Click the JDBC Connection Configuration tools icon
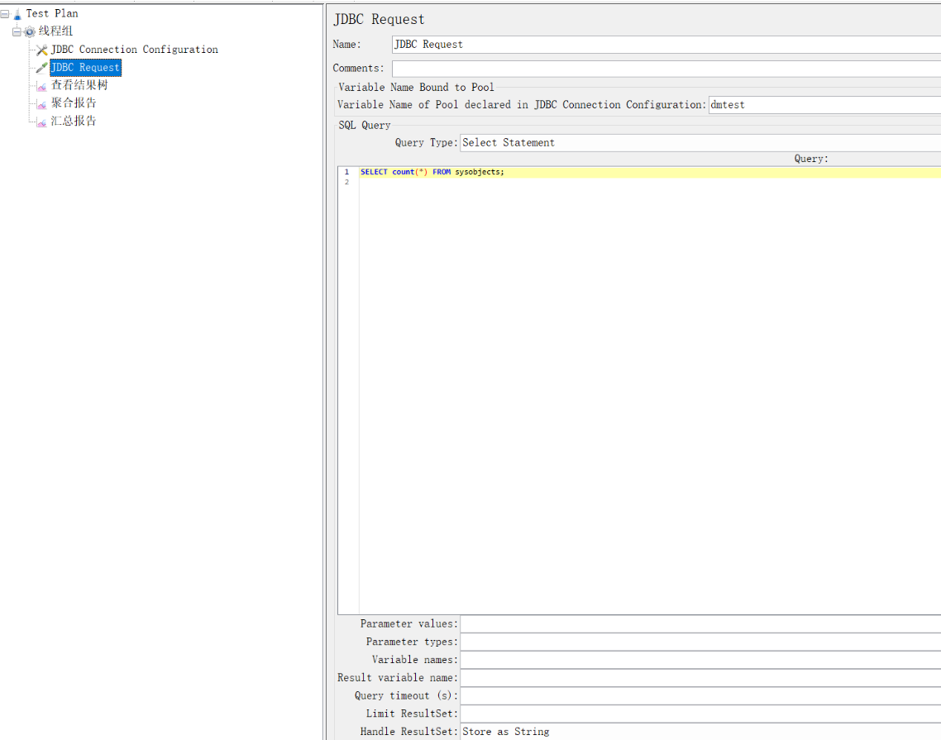 41,50
